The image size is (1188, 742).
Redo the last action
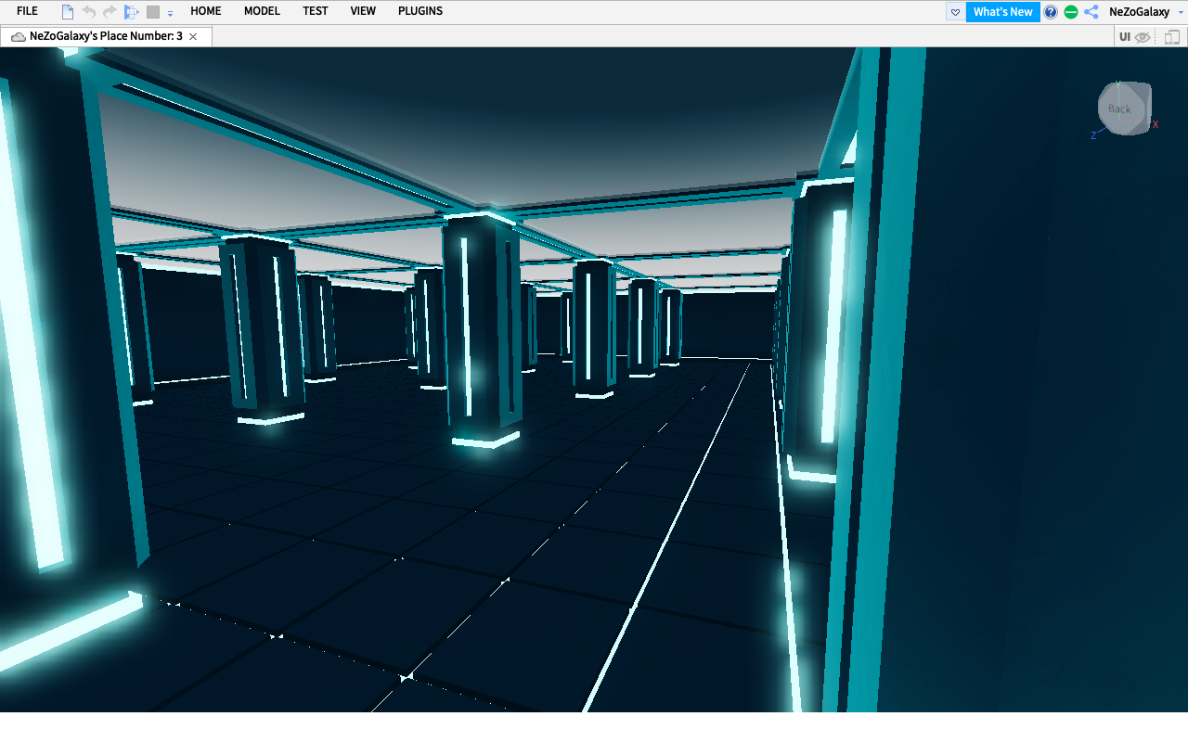tap(109, 11)
